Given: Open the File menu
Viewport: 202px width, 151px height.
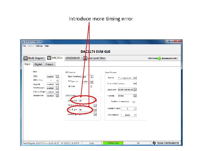Looking at the screenshot, I should coord(24,46).
